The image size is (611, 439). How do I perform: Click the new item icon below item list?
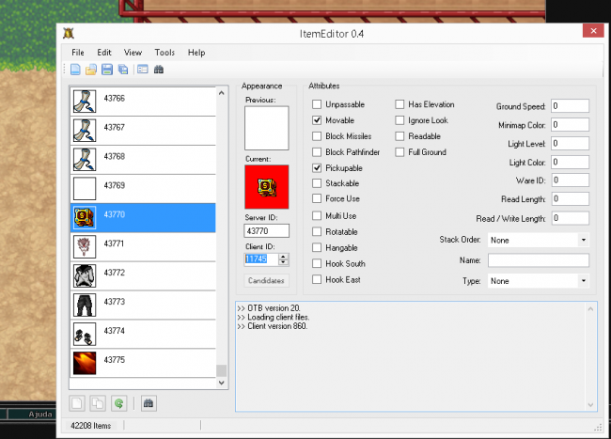tap(77, 403)
